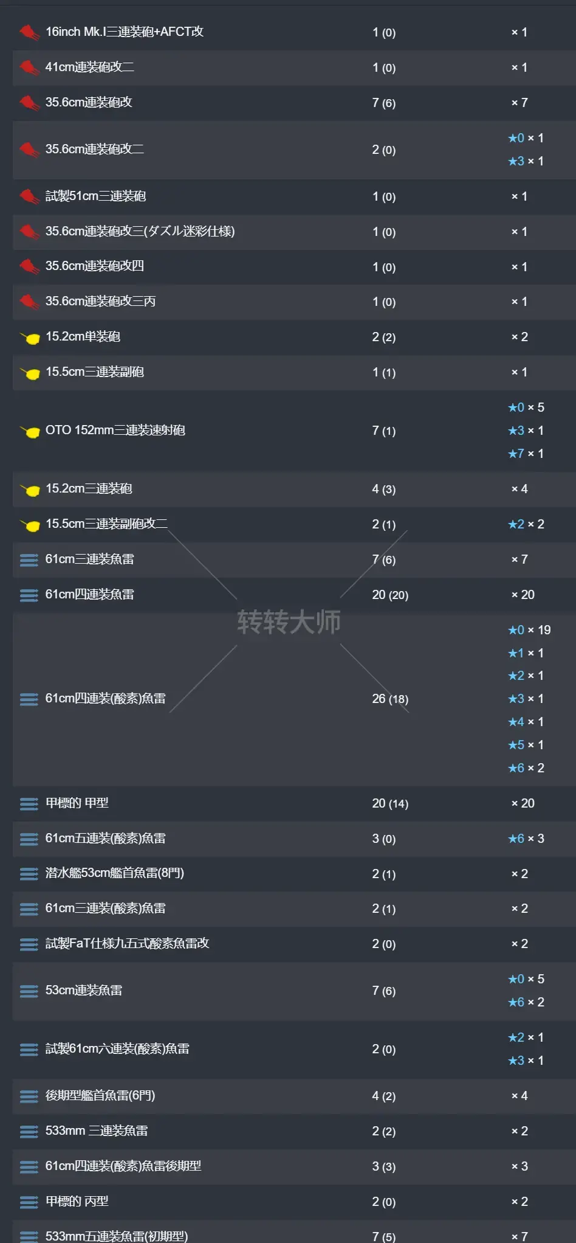The width and height of the screenshot is (576, 1243).
Task: Click the ★7 × 1 entry of OTO 152mm
Action: [526, 454]
